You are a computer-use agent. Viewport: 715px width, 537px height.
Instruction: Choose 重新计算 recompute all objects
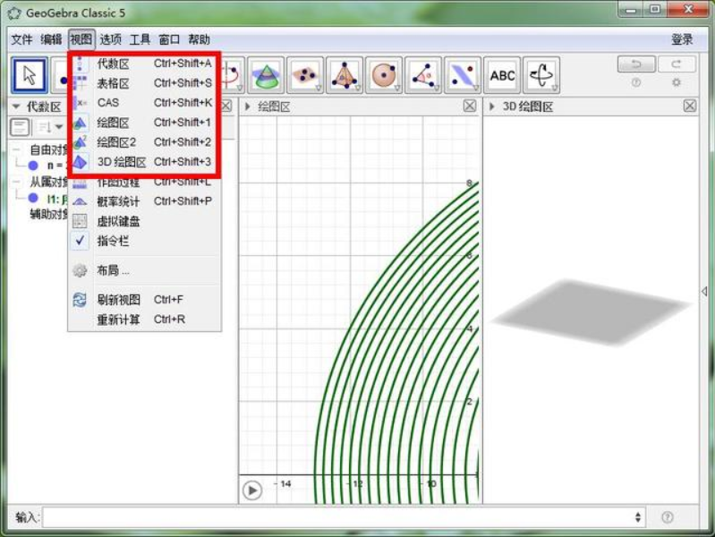[x=146, y=320]
